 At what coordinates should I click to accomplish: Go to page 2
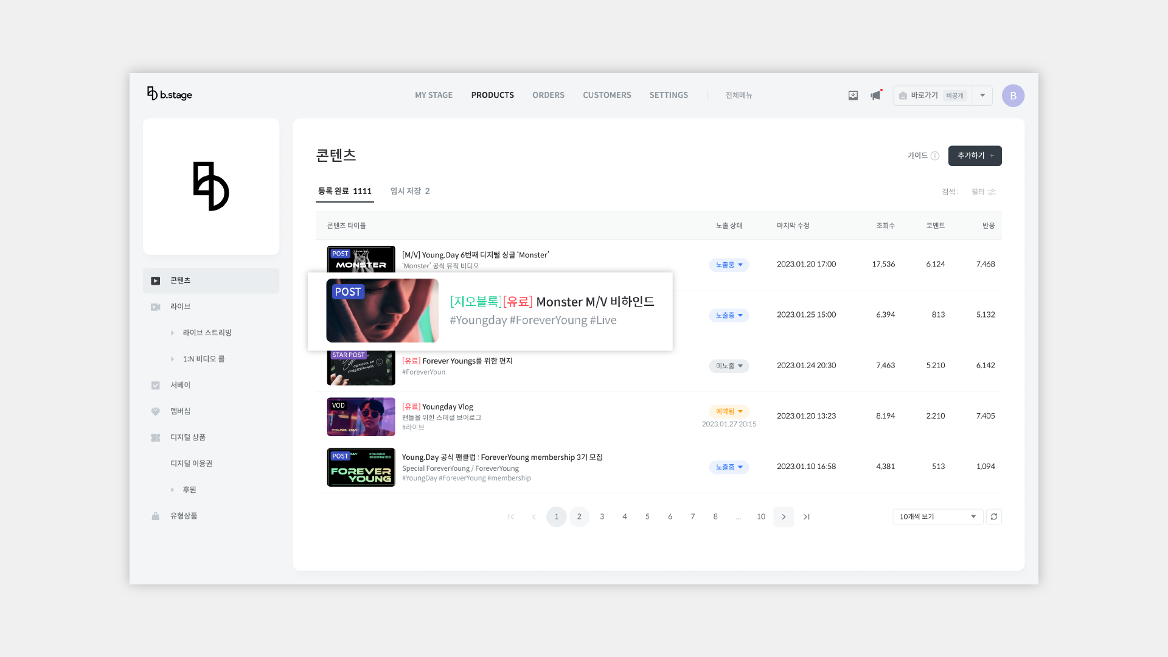coord(579,517)
